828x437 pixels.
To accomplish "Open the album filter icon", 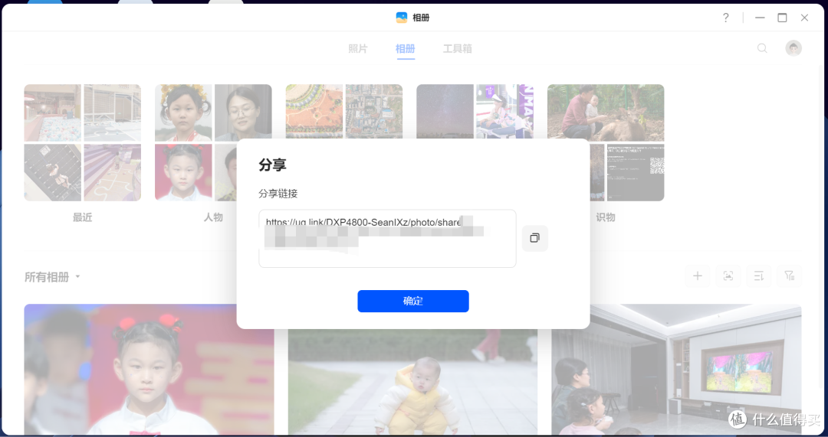I will [790, 276].
